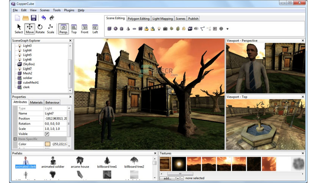
Task: Open the Scenes toolbar tab
Action: click(x=180, y=19)
